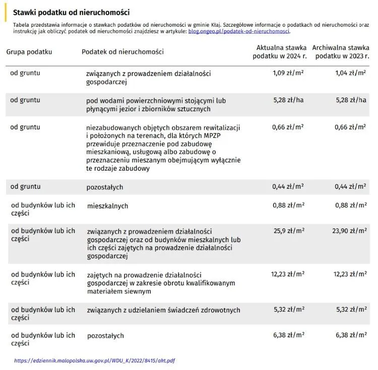378x370 pixels.
Task: Click the 23,90 zł/m² archival rate cell
Action: (349, 231)
